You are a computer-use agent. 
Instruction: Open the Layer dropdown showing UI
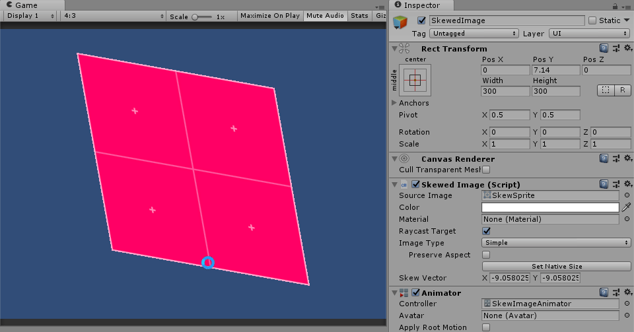click(x=589, y=34)
